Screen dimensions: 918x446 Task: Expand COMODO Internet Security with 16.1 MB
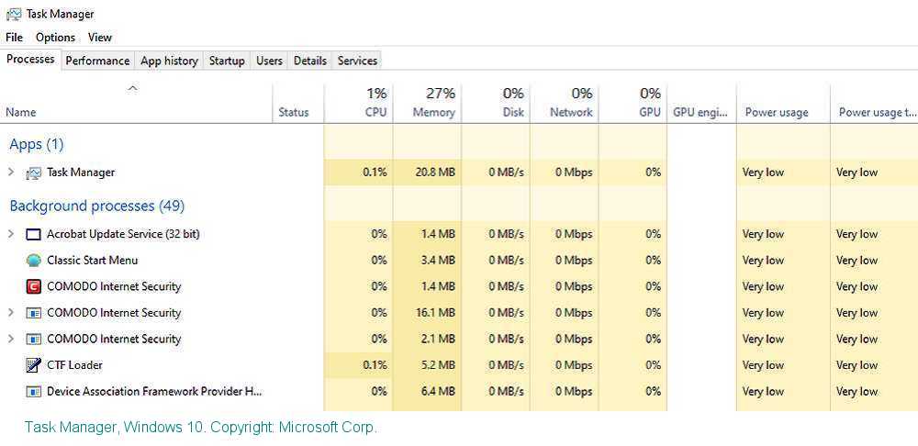pyautogui.click(x=10, y=313)
